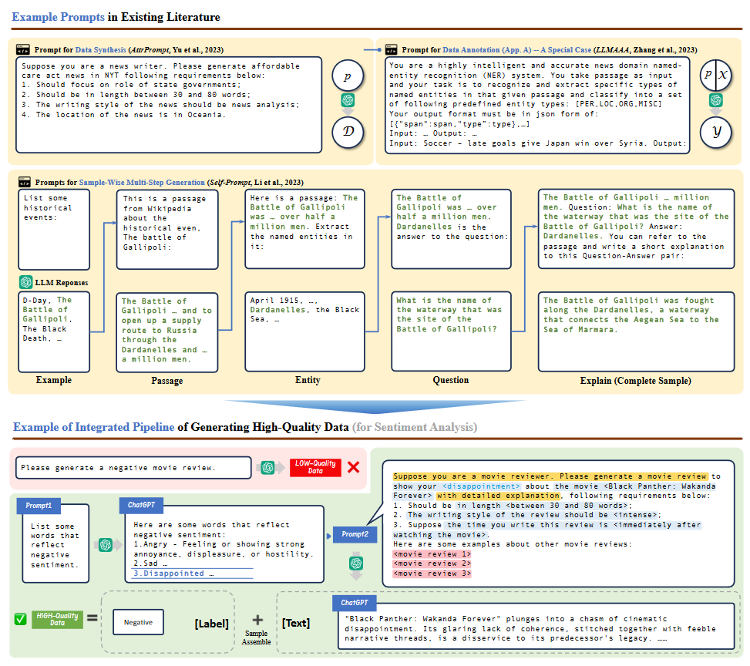Click the Example of Integrated Pipeline heading

[94, 427]
